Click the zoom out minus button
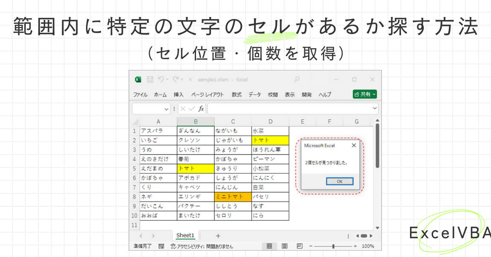This screenshot has height=257, width=491. [311, 246]
